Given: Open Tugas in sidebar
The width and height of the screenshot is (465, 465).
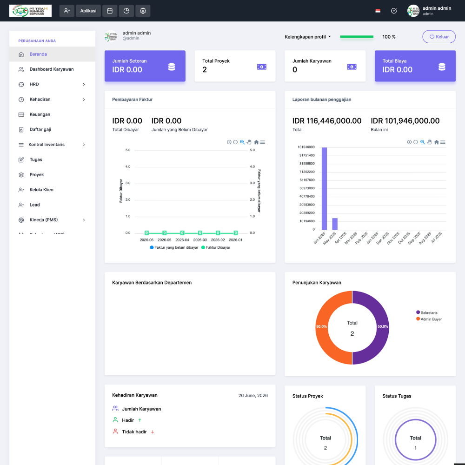Looking at the screenshot, I should [x=52, y=159].
